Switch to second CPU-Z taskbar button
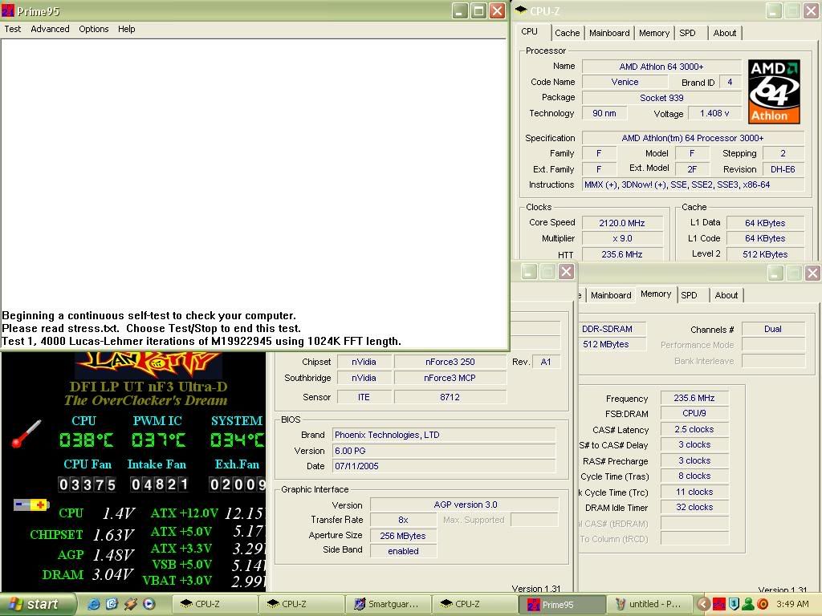822x616 pixels. 301,604
